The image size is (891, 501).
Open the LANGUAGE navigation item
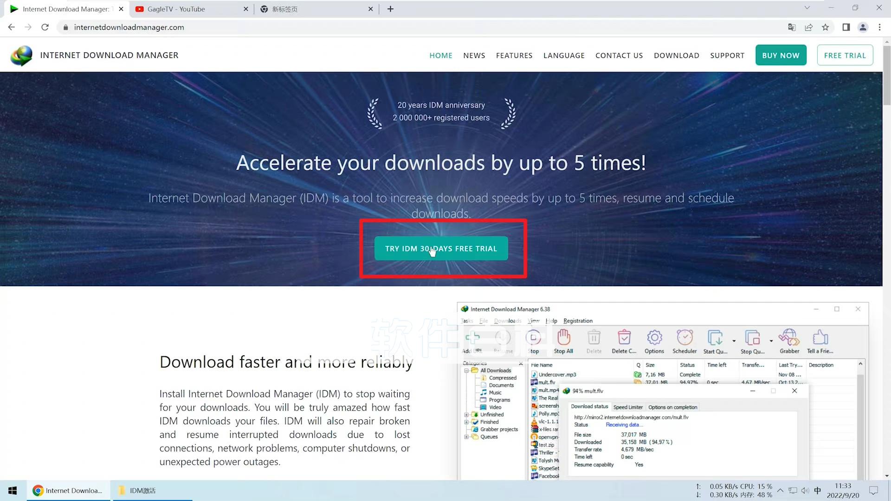(564, 56)
